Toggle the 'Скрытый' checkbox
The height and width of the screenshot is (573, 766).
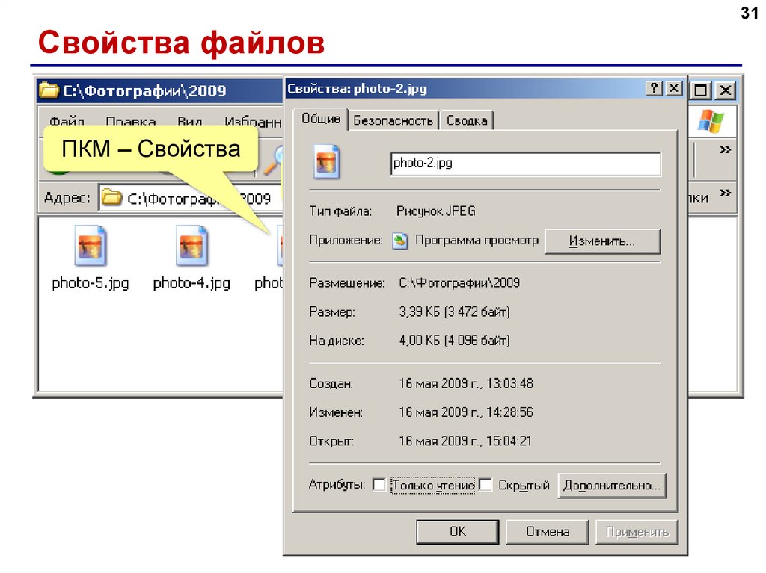point(485,486)
